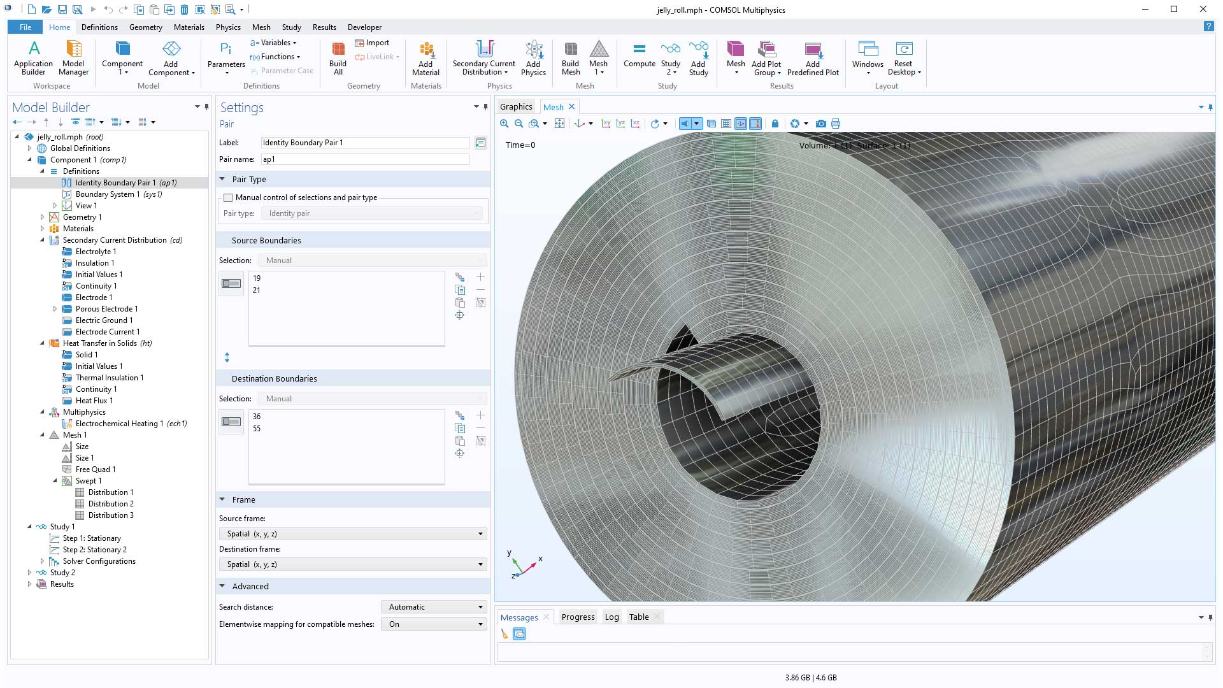1223x688 pixels.
Task: Expand the Solver Configurations tree node
Action: (x=42, y=561)
